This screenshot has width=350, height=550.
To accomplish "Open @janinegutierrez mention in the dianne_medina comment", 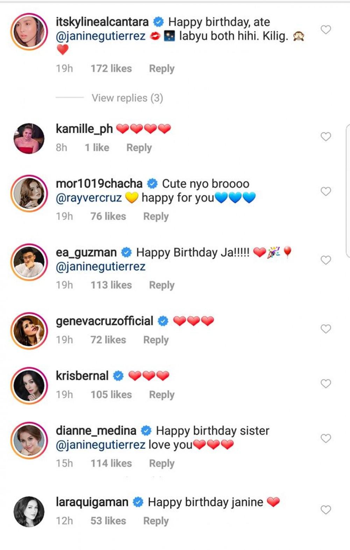I will [100, 445].
